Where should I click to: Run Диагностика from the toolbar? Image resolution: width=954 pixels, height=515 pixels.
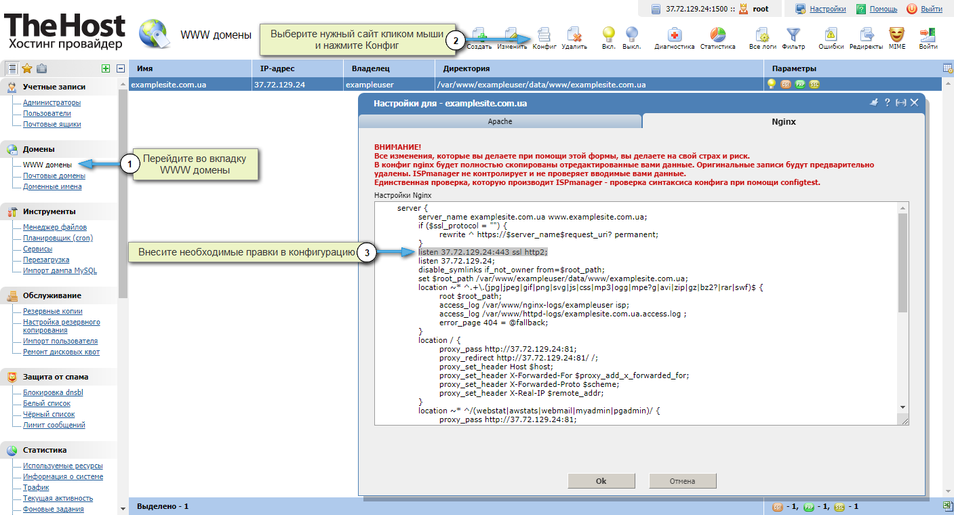[675, 38]
